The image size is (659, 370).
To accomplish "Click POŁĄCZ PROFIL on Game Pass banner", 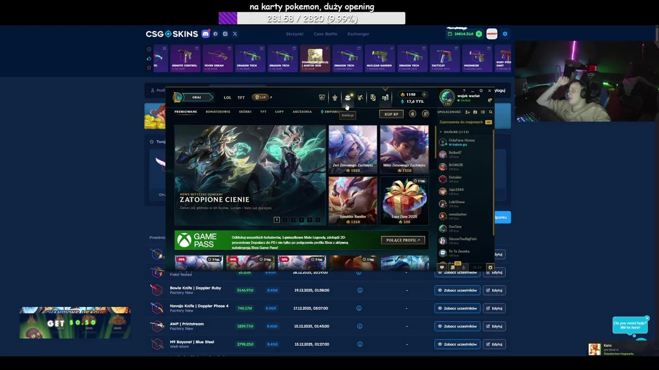I will (403, 240).
